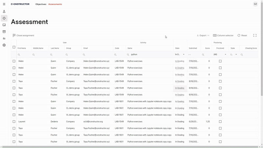Open the Proctoring State filter dropdown
This screenshot has width=263, height=148.
pyautogui.click(x=234, y=55)
